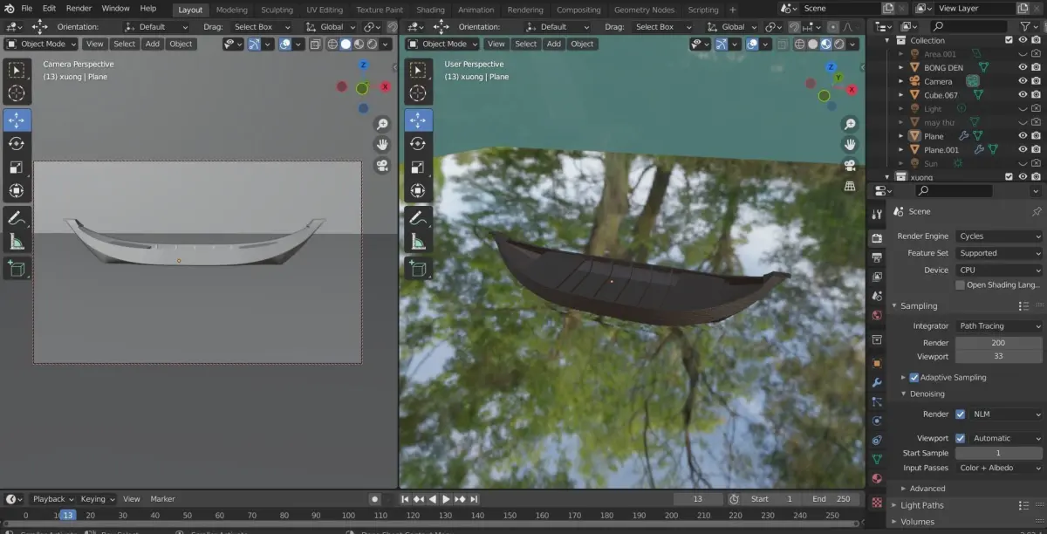Open the Output properties tab
Screen dimensions: 1047x534
coord(877,258)
